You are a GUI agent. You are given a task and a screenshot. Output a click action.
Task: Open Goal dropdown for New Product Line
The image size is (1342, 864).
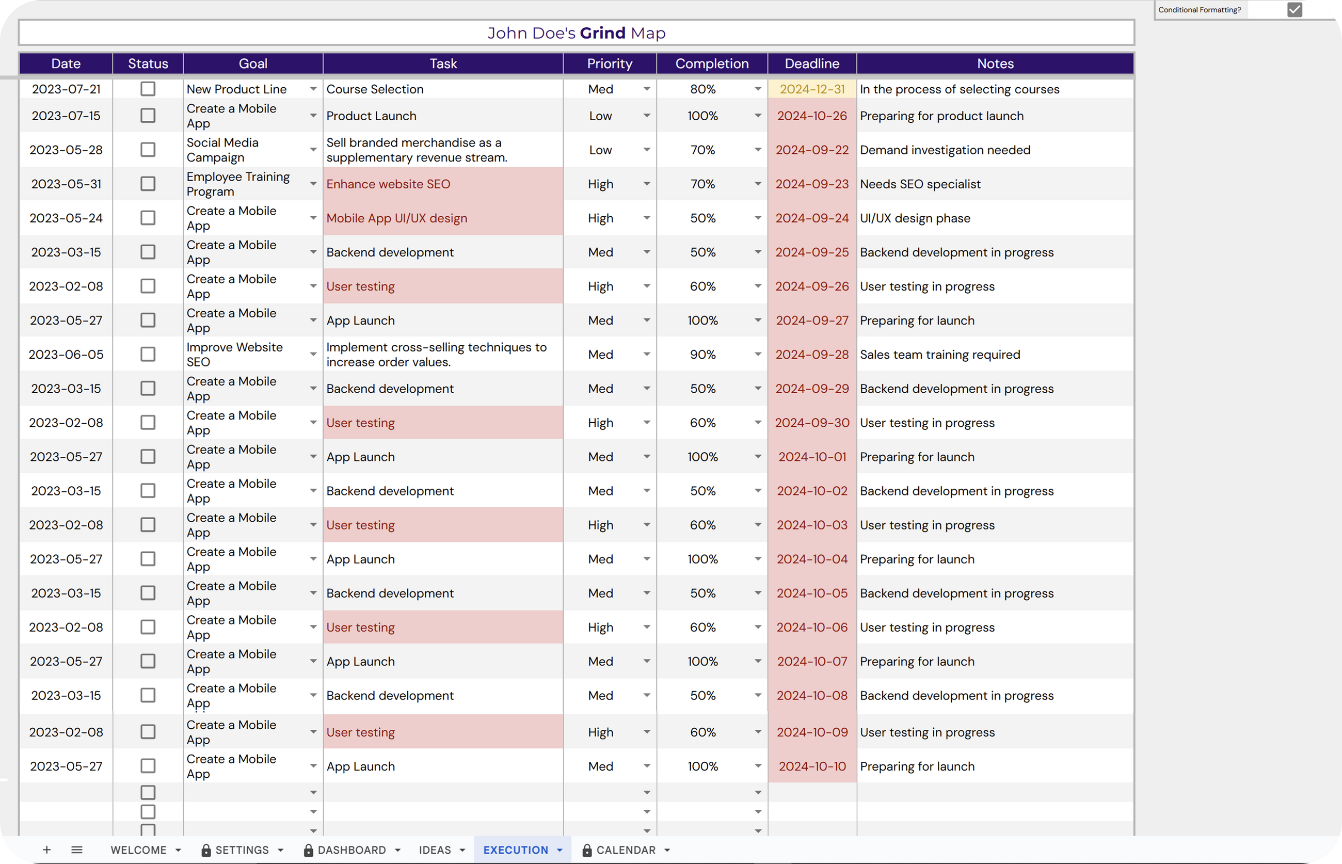coord(313,89)
